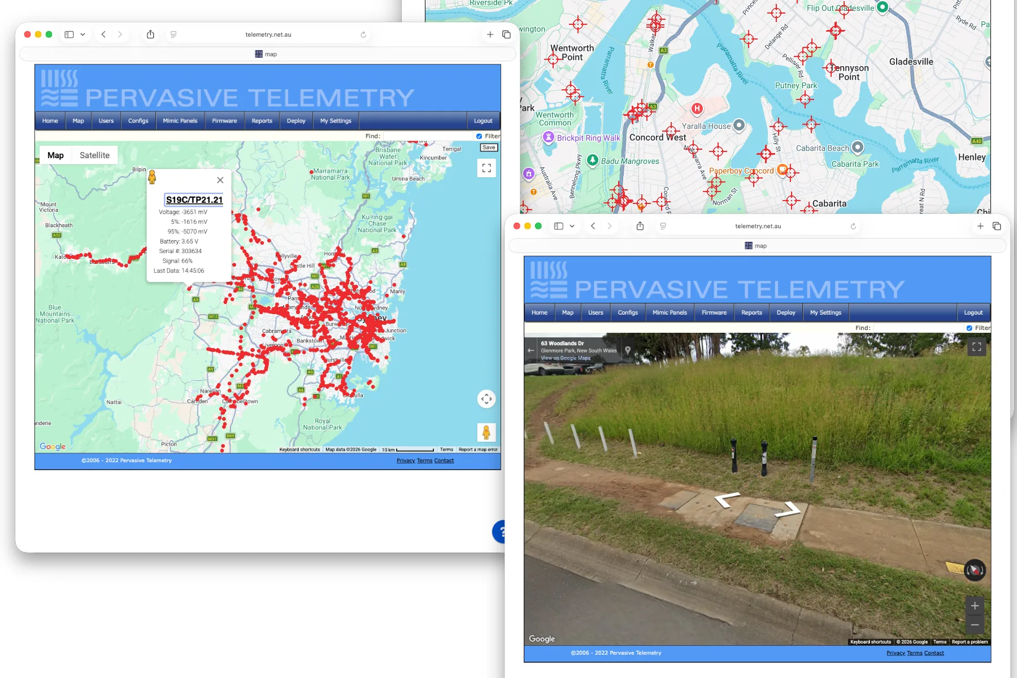Switch to Map view type
1017x678 pixels.
click(55, 155)
